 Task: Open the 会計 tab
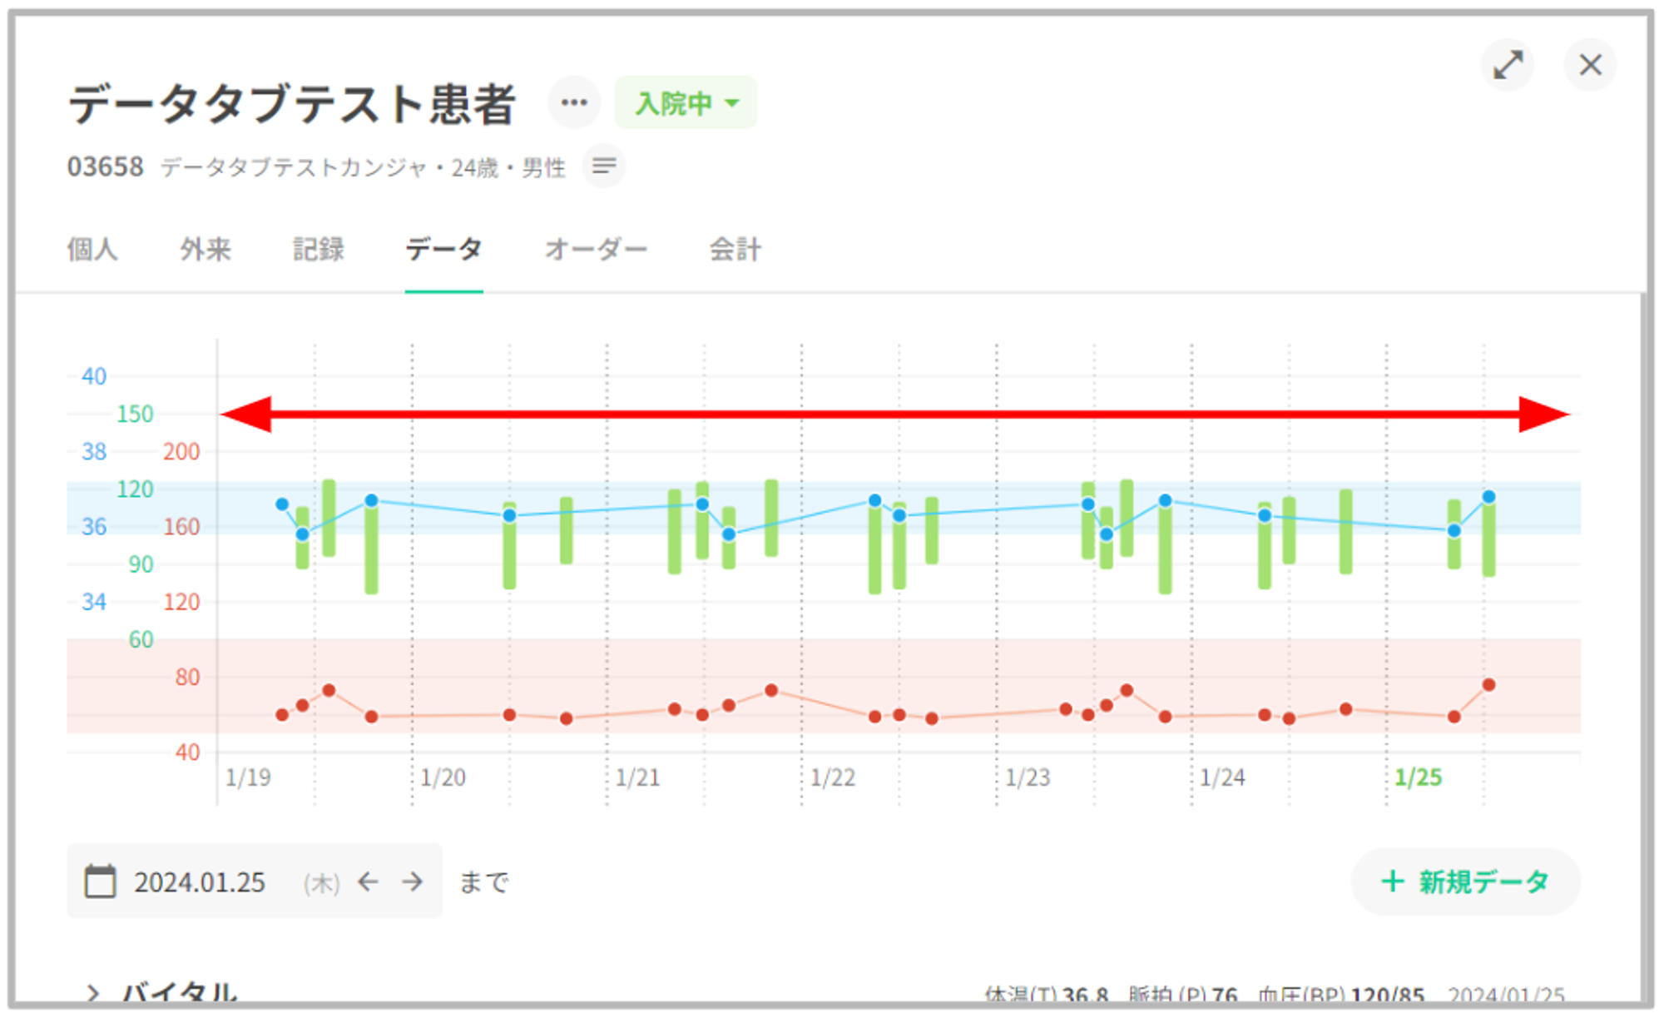click(x=735, y=249)
